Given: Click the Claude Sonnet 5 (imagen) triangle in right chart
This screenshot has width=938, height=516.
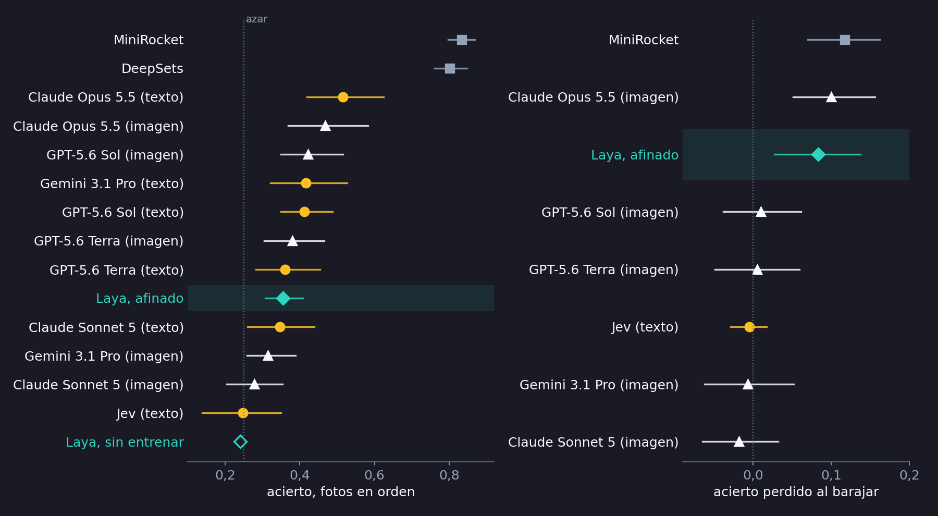Looking at the screenshot, I should (x=739, y=441).
